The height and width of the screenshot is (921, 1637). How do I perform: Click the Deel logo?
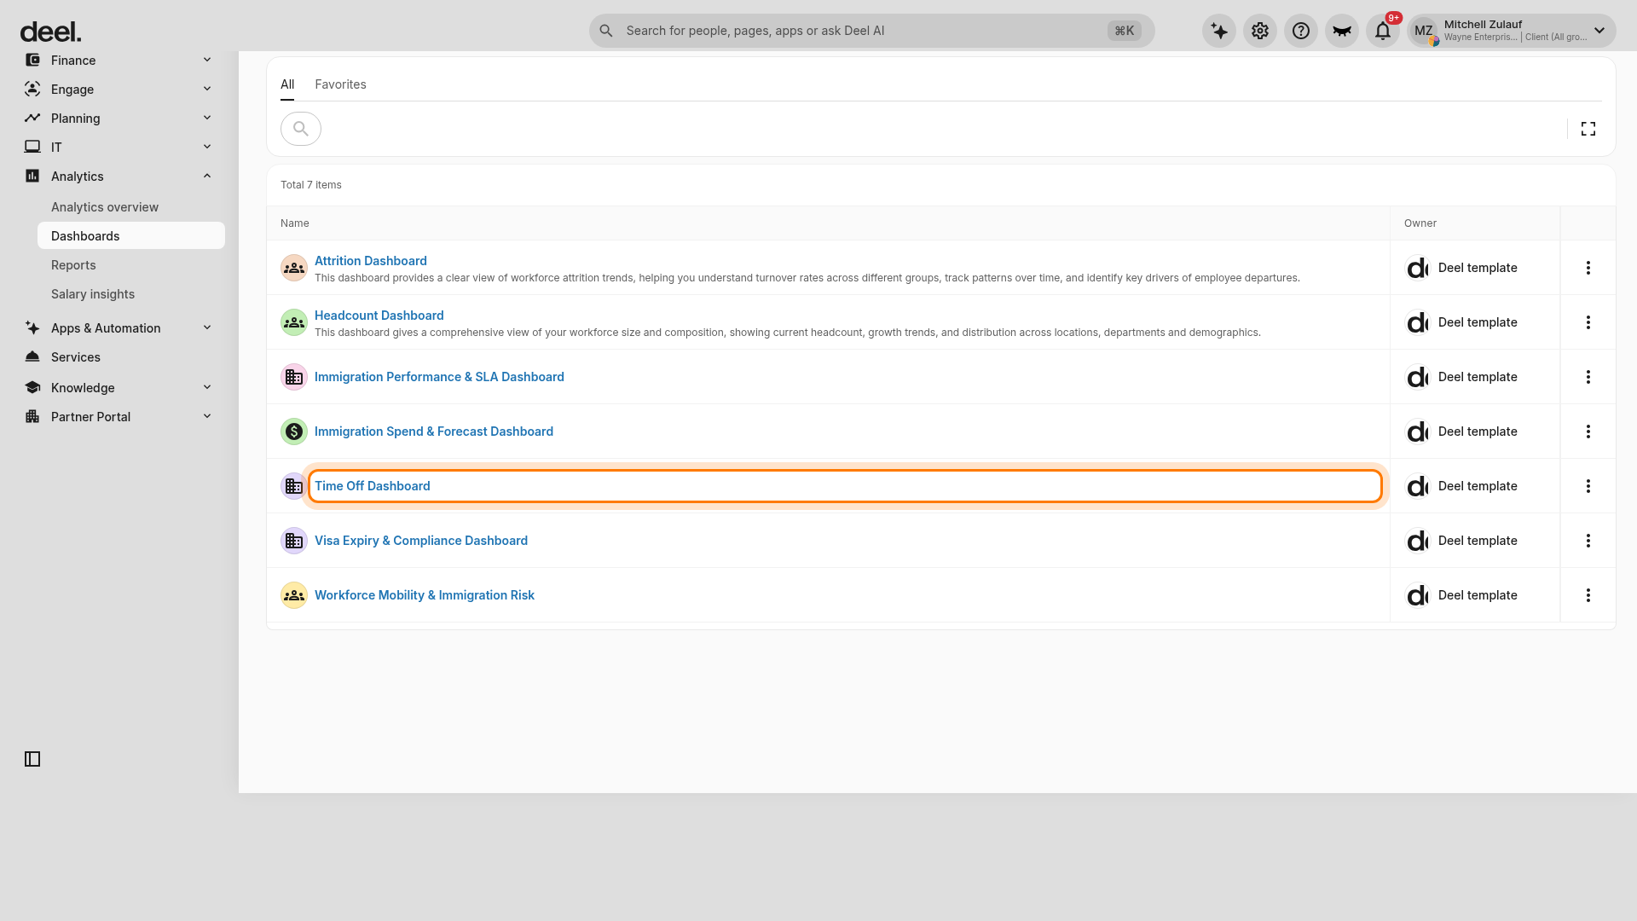tap(51, 32)
